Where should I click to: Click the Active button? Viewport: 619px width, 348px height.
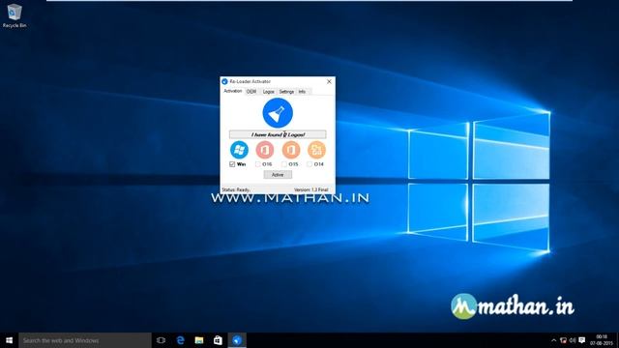pyautogui.click(x=278, y=175)
